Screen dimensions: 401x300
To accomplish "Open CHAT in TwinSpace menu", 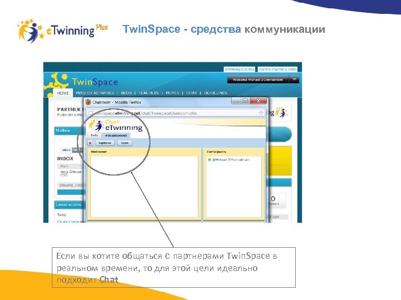I will [x=192, y=93].
